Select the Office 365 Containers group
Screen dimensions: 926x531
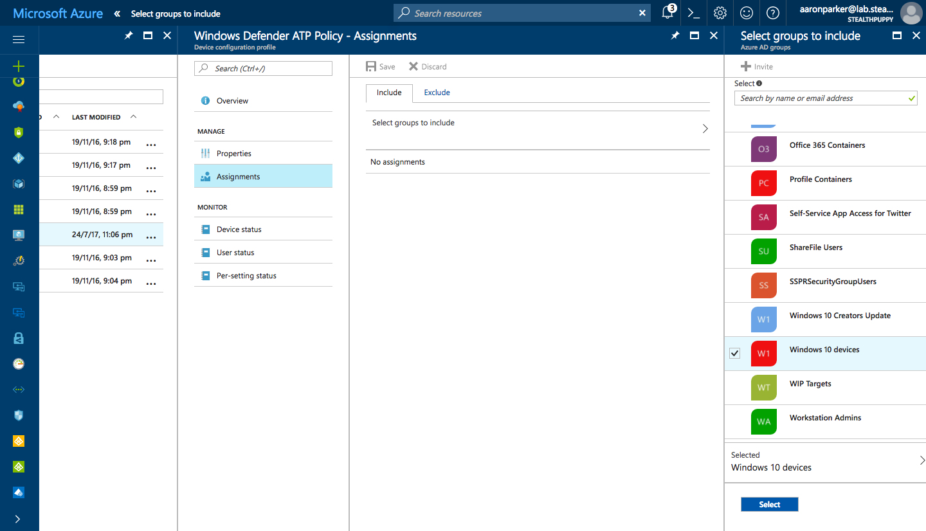825,149
